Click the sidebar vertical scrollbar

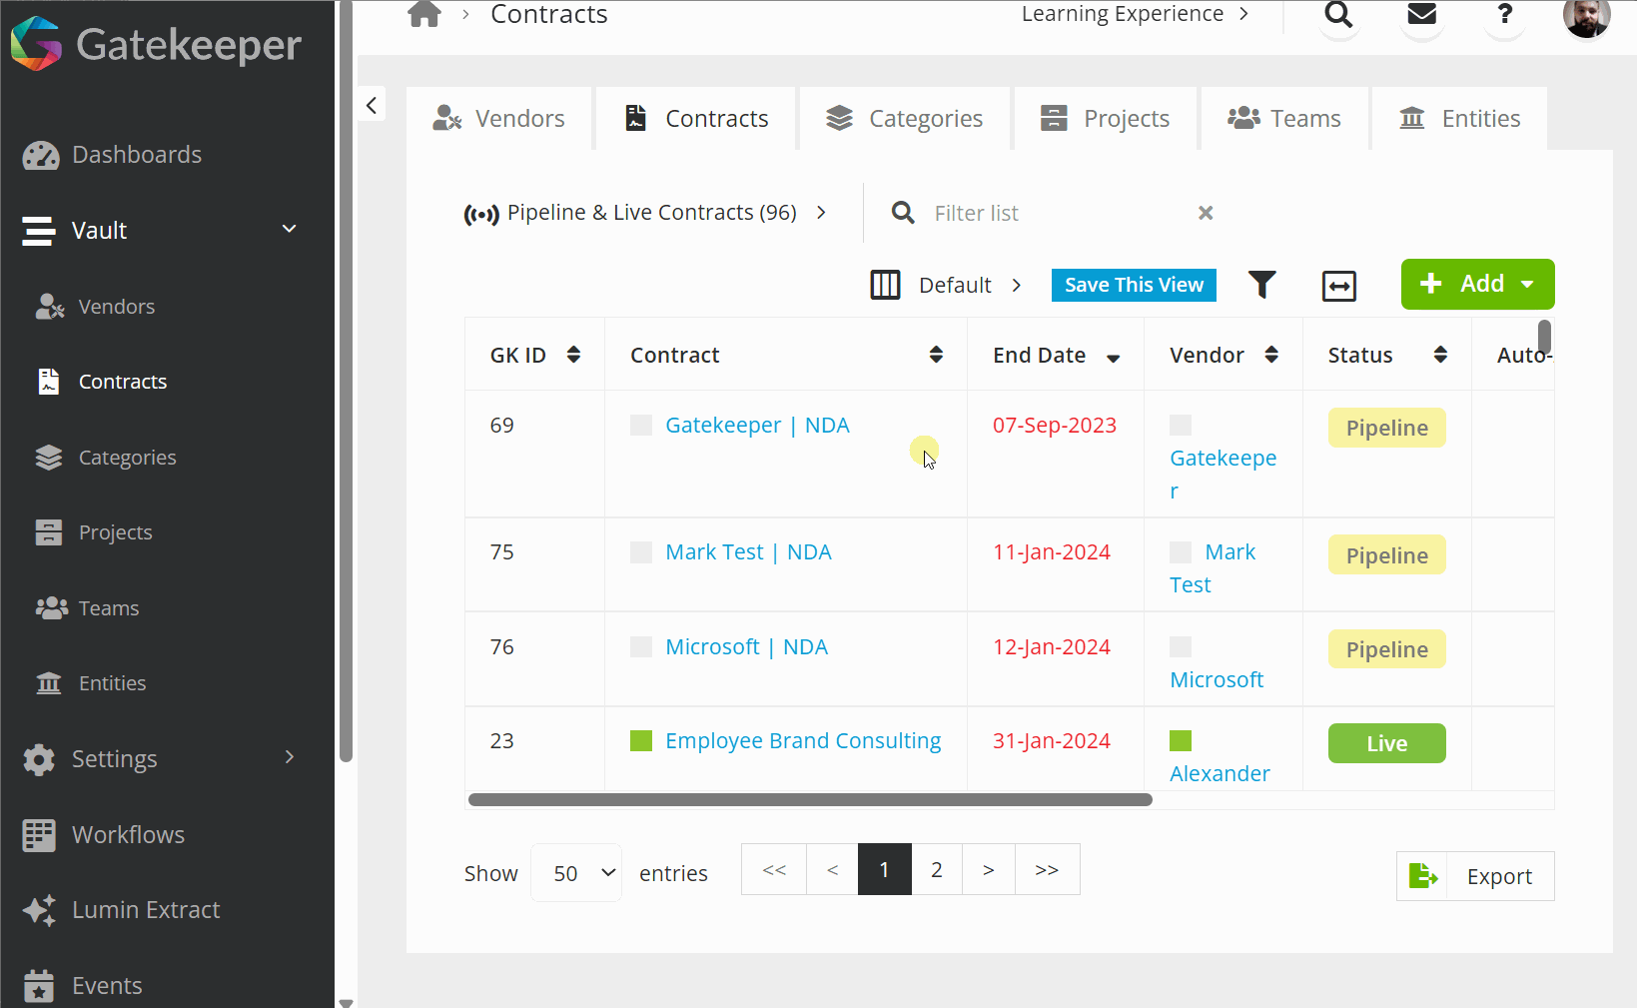346,380
